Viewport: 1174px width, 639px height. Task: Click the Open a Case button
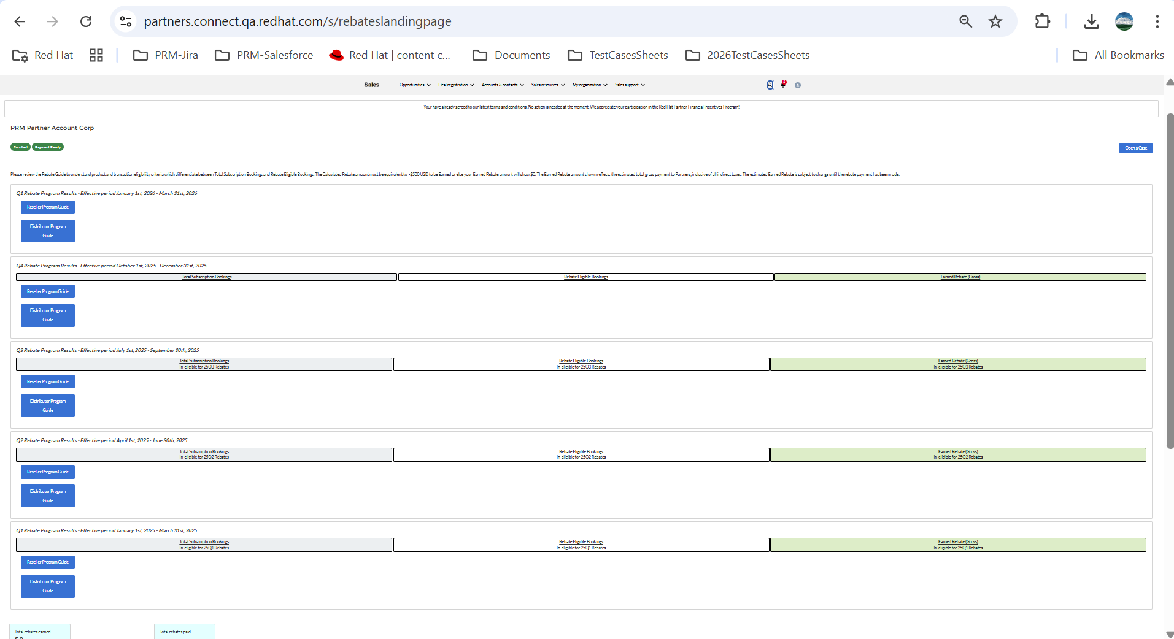(x=1135, y=148)
